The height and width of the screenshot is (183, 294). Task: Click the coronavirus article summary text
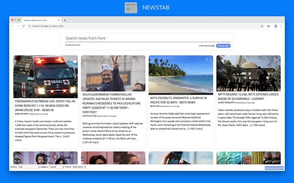(x=45, y=131)
